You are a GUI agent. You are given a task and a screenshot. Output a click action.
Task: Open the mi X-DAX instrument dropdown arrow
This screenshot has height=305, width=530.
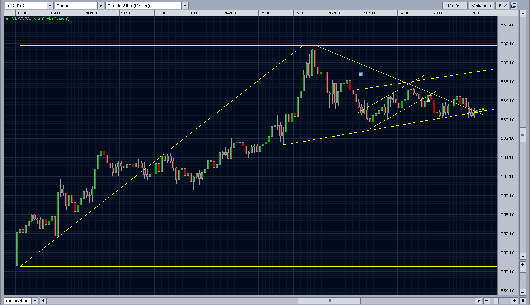[50, 6]
